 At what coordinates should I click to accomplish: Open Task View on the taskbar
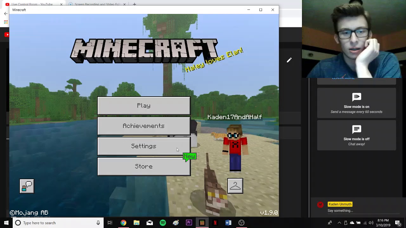110,223
